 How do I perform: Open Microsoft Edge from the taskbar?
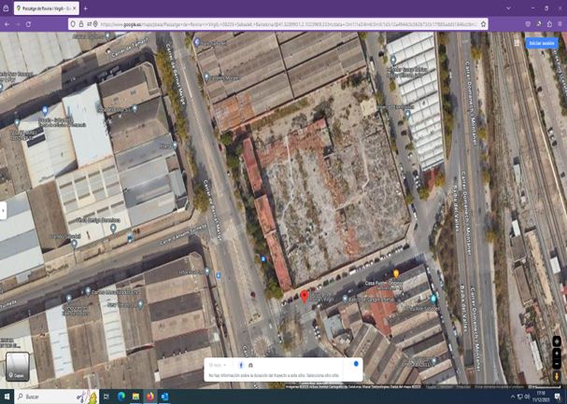tap(121, 397)
